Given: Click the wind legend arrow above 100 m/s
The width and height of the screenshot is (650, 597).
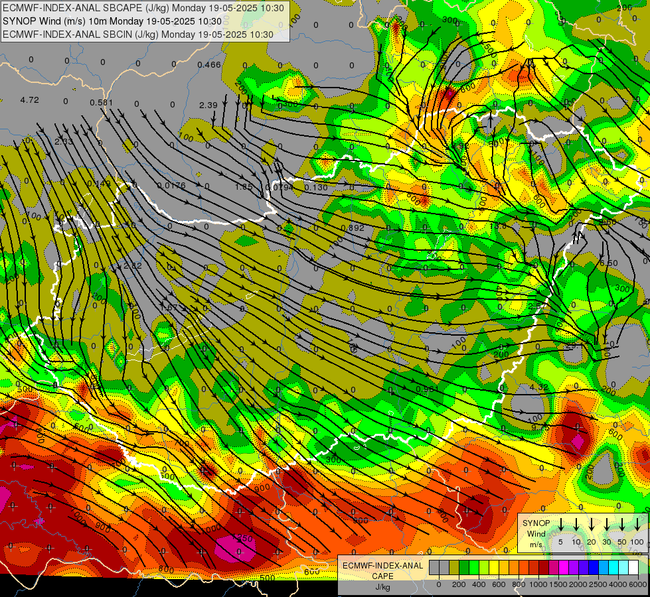Looking at the screenshot, I should point(637,525).
